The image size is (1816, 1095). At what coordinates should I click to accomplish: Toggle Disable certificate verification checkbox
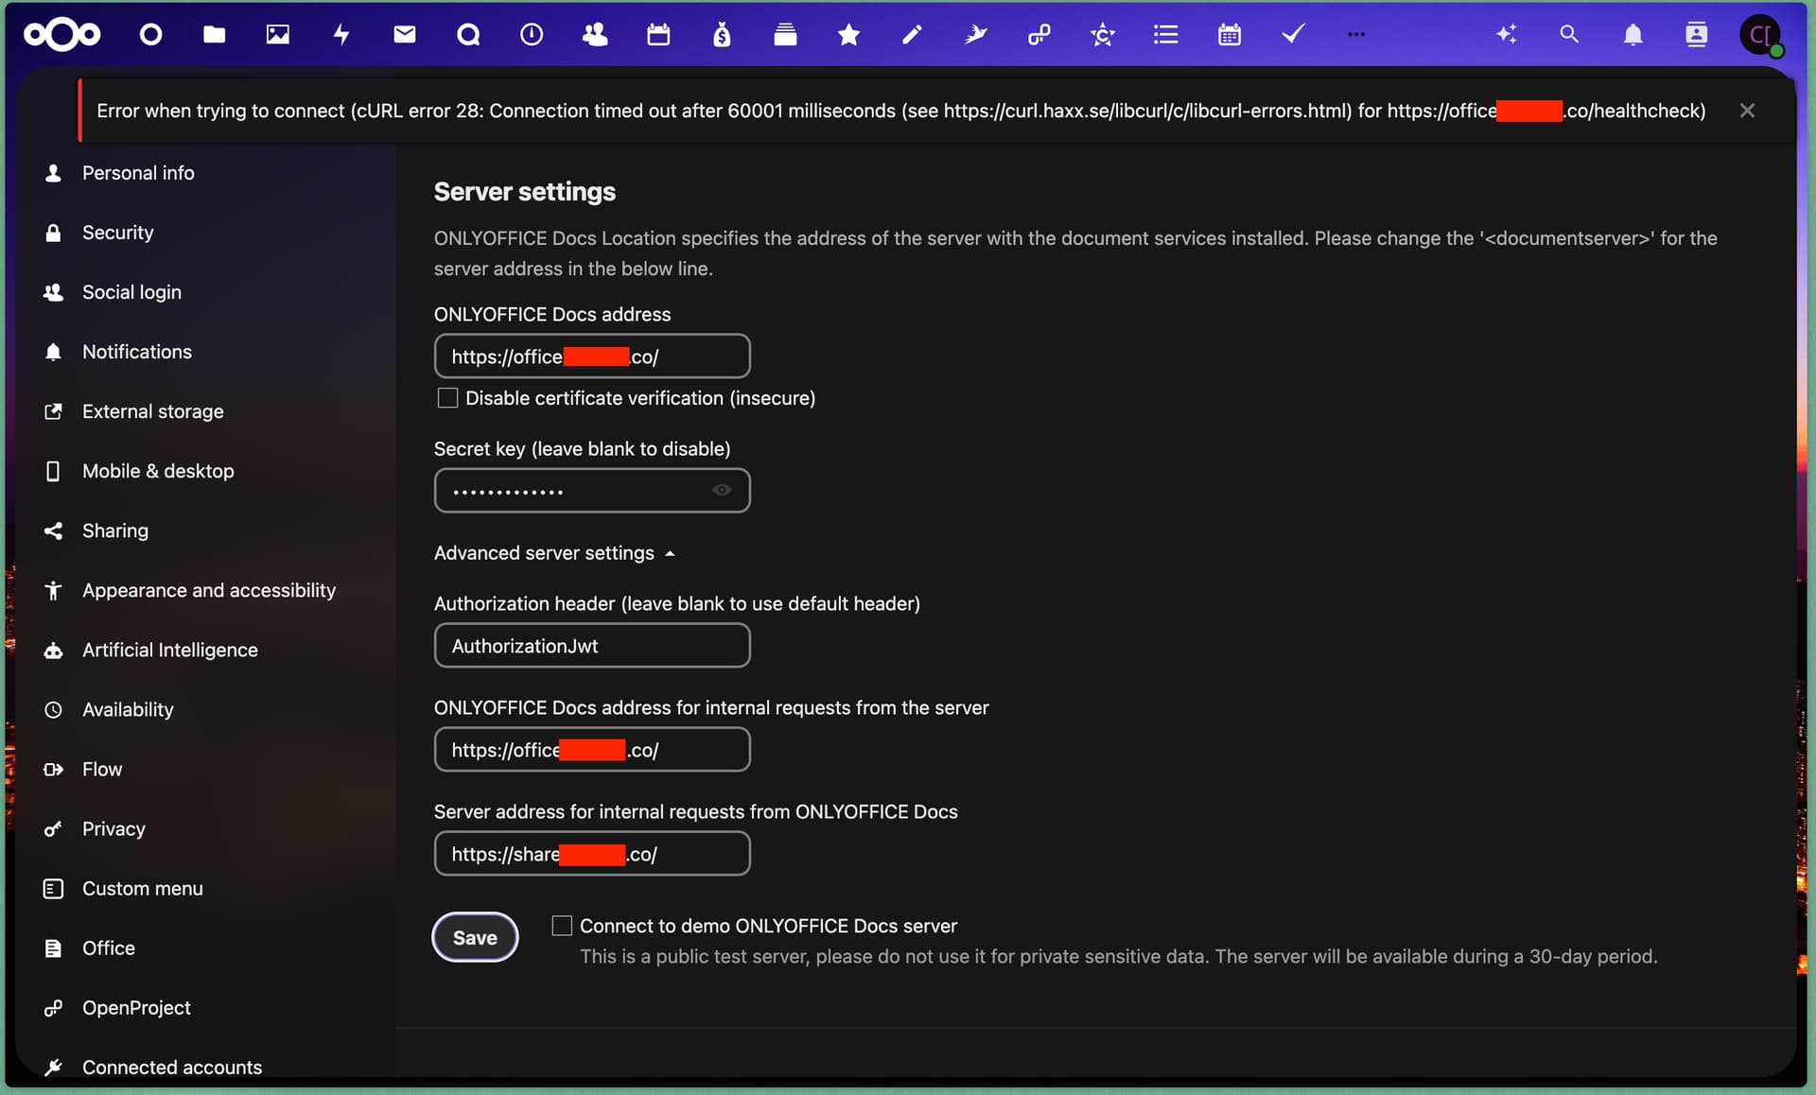pyautogui.click(x=447, y=398)
